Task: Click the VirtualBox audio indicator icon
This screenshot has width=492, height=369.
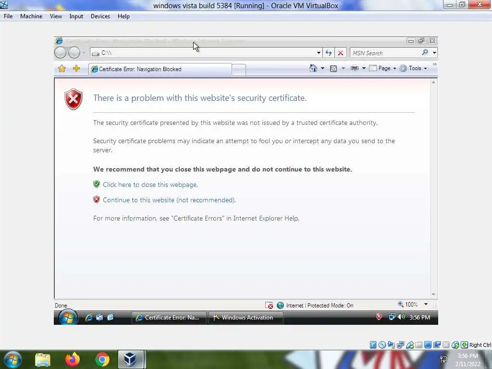Action: pos(391,345)
